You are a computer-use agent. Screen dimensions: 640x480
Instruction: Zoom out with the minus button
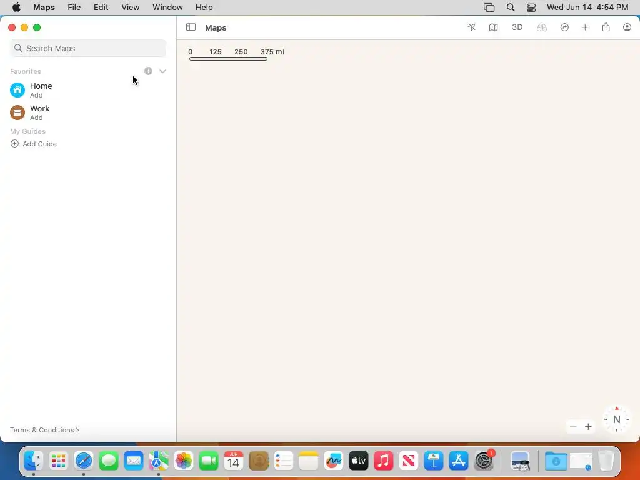pos(573,427)
